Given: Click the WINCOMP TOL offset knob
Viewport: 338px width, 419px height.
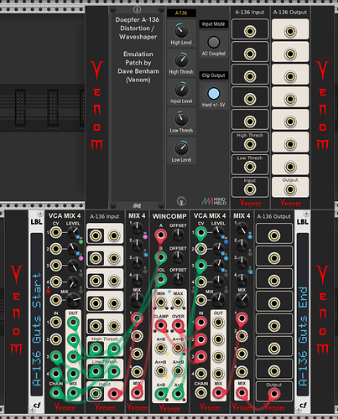Looking at the screenshot, I should pyautogui.click(x=178, y=279).
